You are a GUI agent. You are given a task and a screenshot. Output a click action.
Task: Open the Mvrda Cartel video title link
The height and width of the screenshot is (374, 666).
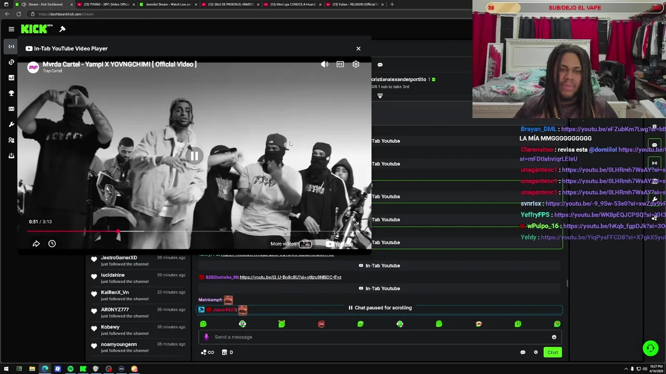(120, 64)
